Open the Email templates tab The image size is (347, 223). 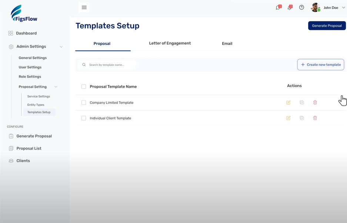click(227, 43)
